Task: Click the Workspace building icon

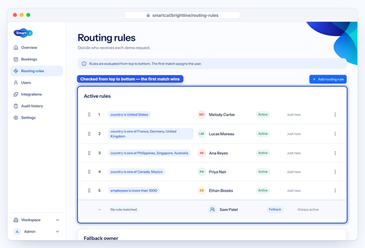Action: point(16,220)
